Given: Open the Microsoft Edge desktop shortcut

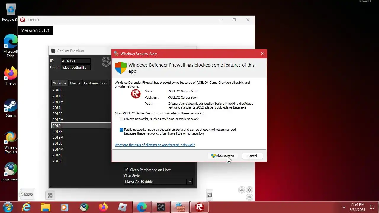Looking at the screenshot, I should point(10,46).
